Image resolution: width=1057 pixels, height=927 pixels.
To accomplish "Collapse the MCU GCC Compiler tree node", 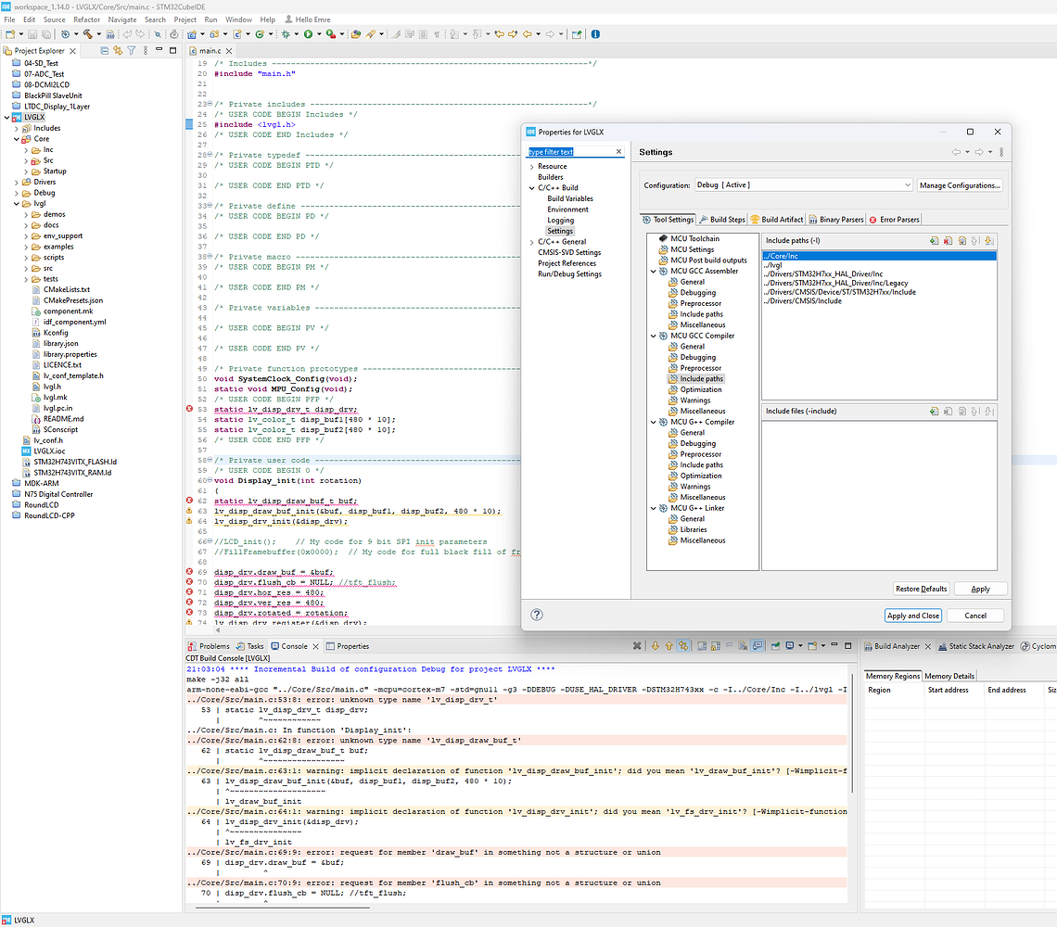I will (653, 336).
